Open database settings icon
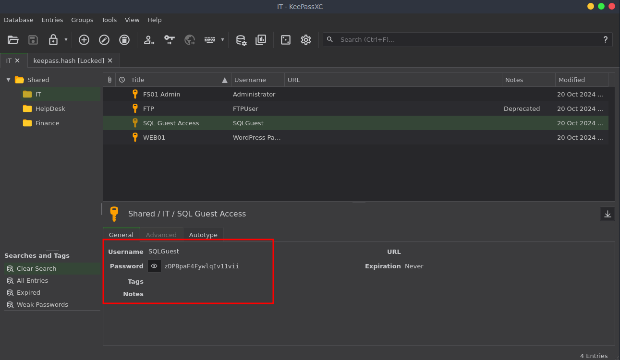 pos(241,40)
